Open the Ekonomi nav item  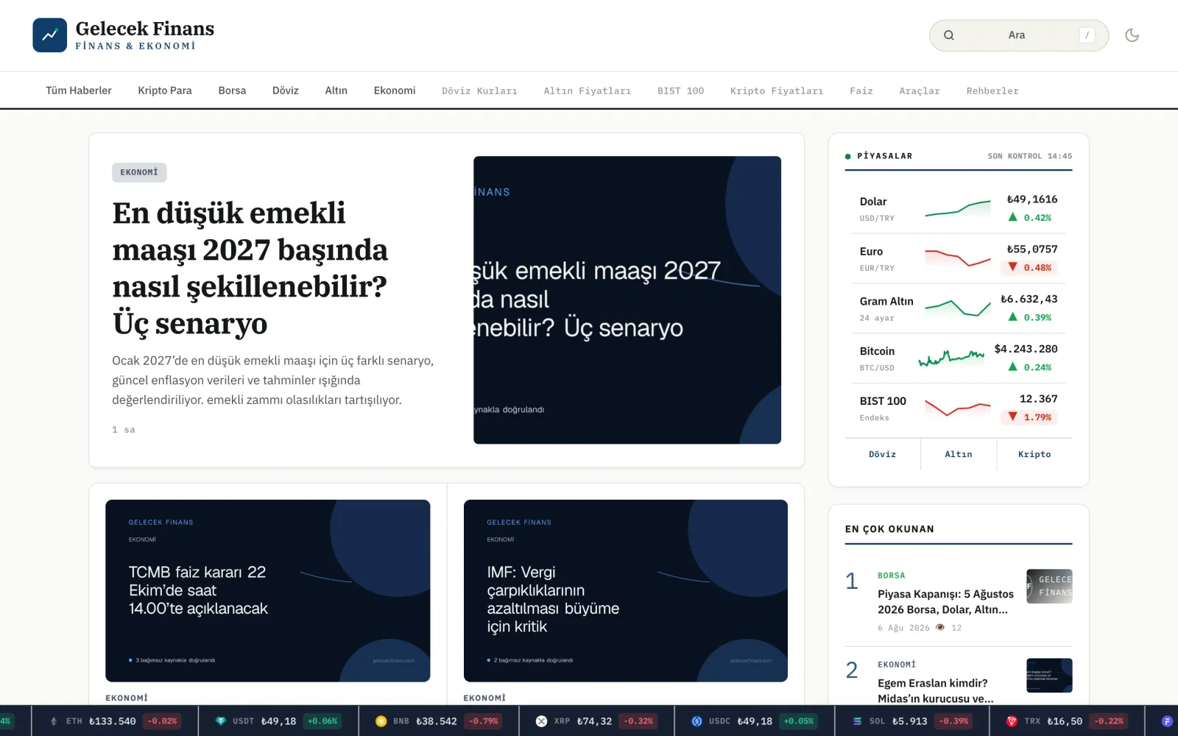point(395,91)
